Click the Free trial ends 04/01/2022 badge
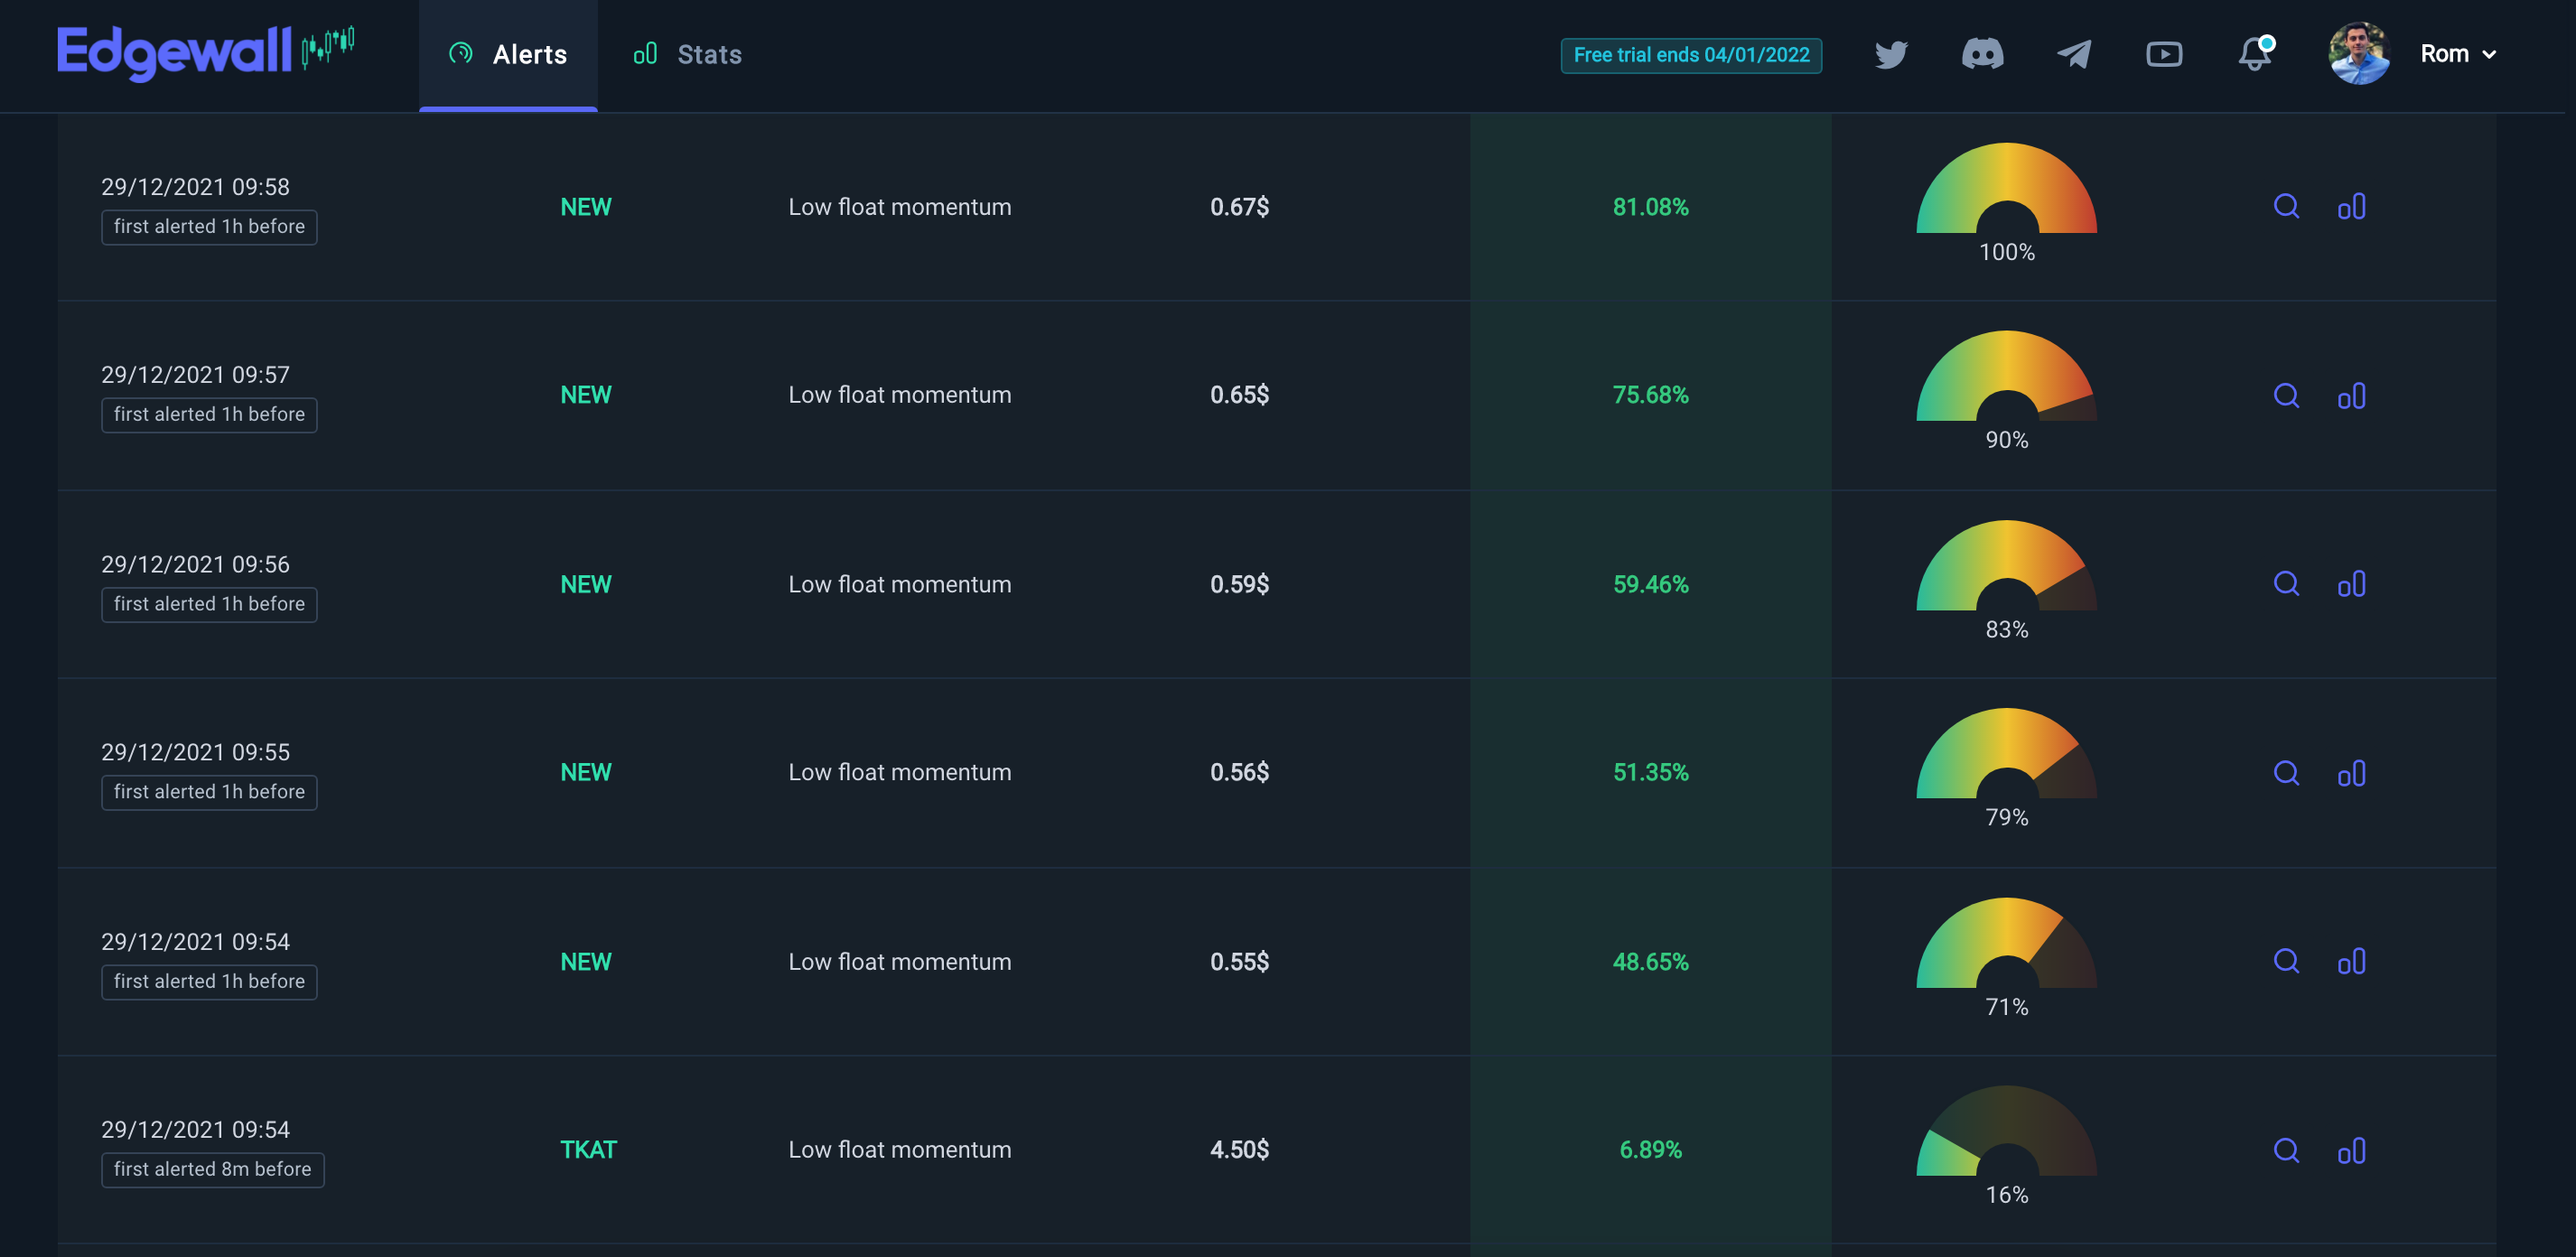The height and width of the screenshot is (1257, 2576). [1690, 55]
